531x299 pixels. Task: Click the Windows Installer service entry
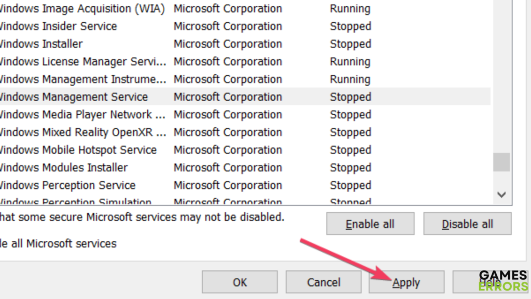click(41, 44)
